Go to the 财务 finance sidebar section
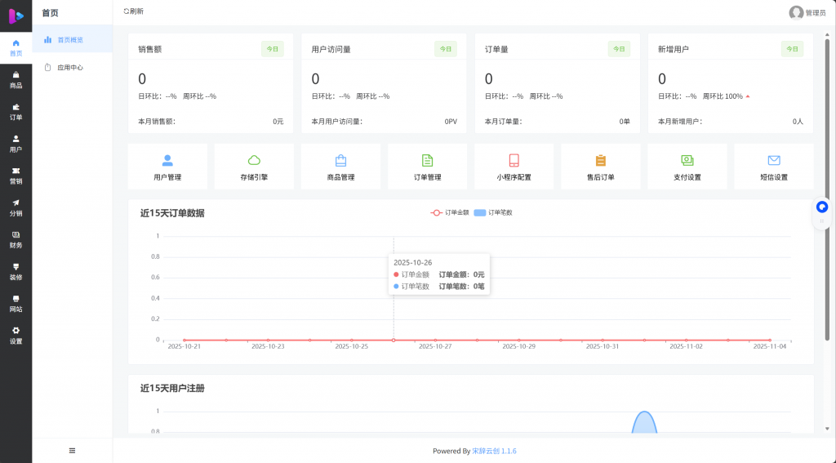 coord(16,240)
